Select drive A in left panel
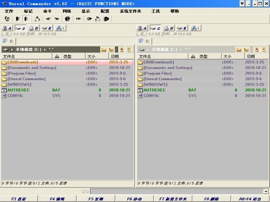This screenshot has width=270, height=202. coord(8,28)
